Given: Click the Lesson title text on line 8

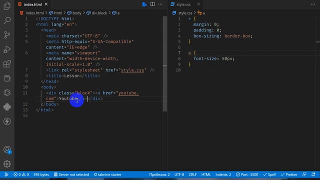Looking at the screenshot, I should [x=72, y=75].
